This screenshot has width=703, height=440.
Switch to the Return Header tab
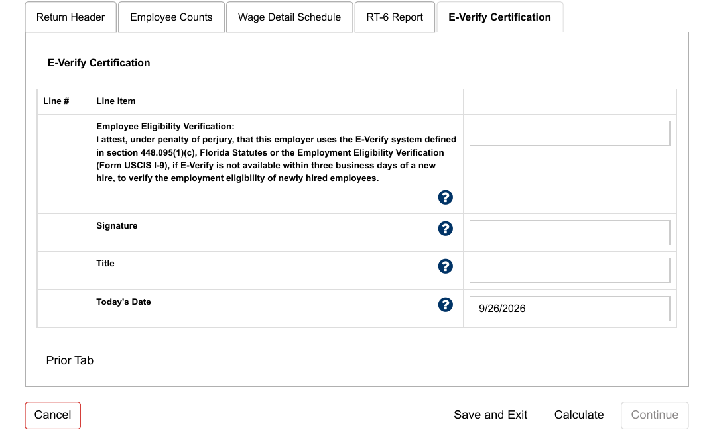click(x=70, y=17)
